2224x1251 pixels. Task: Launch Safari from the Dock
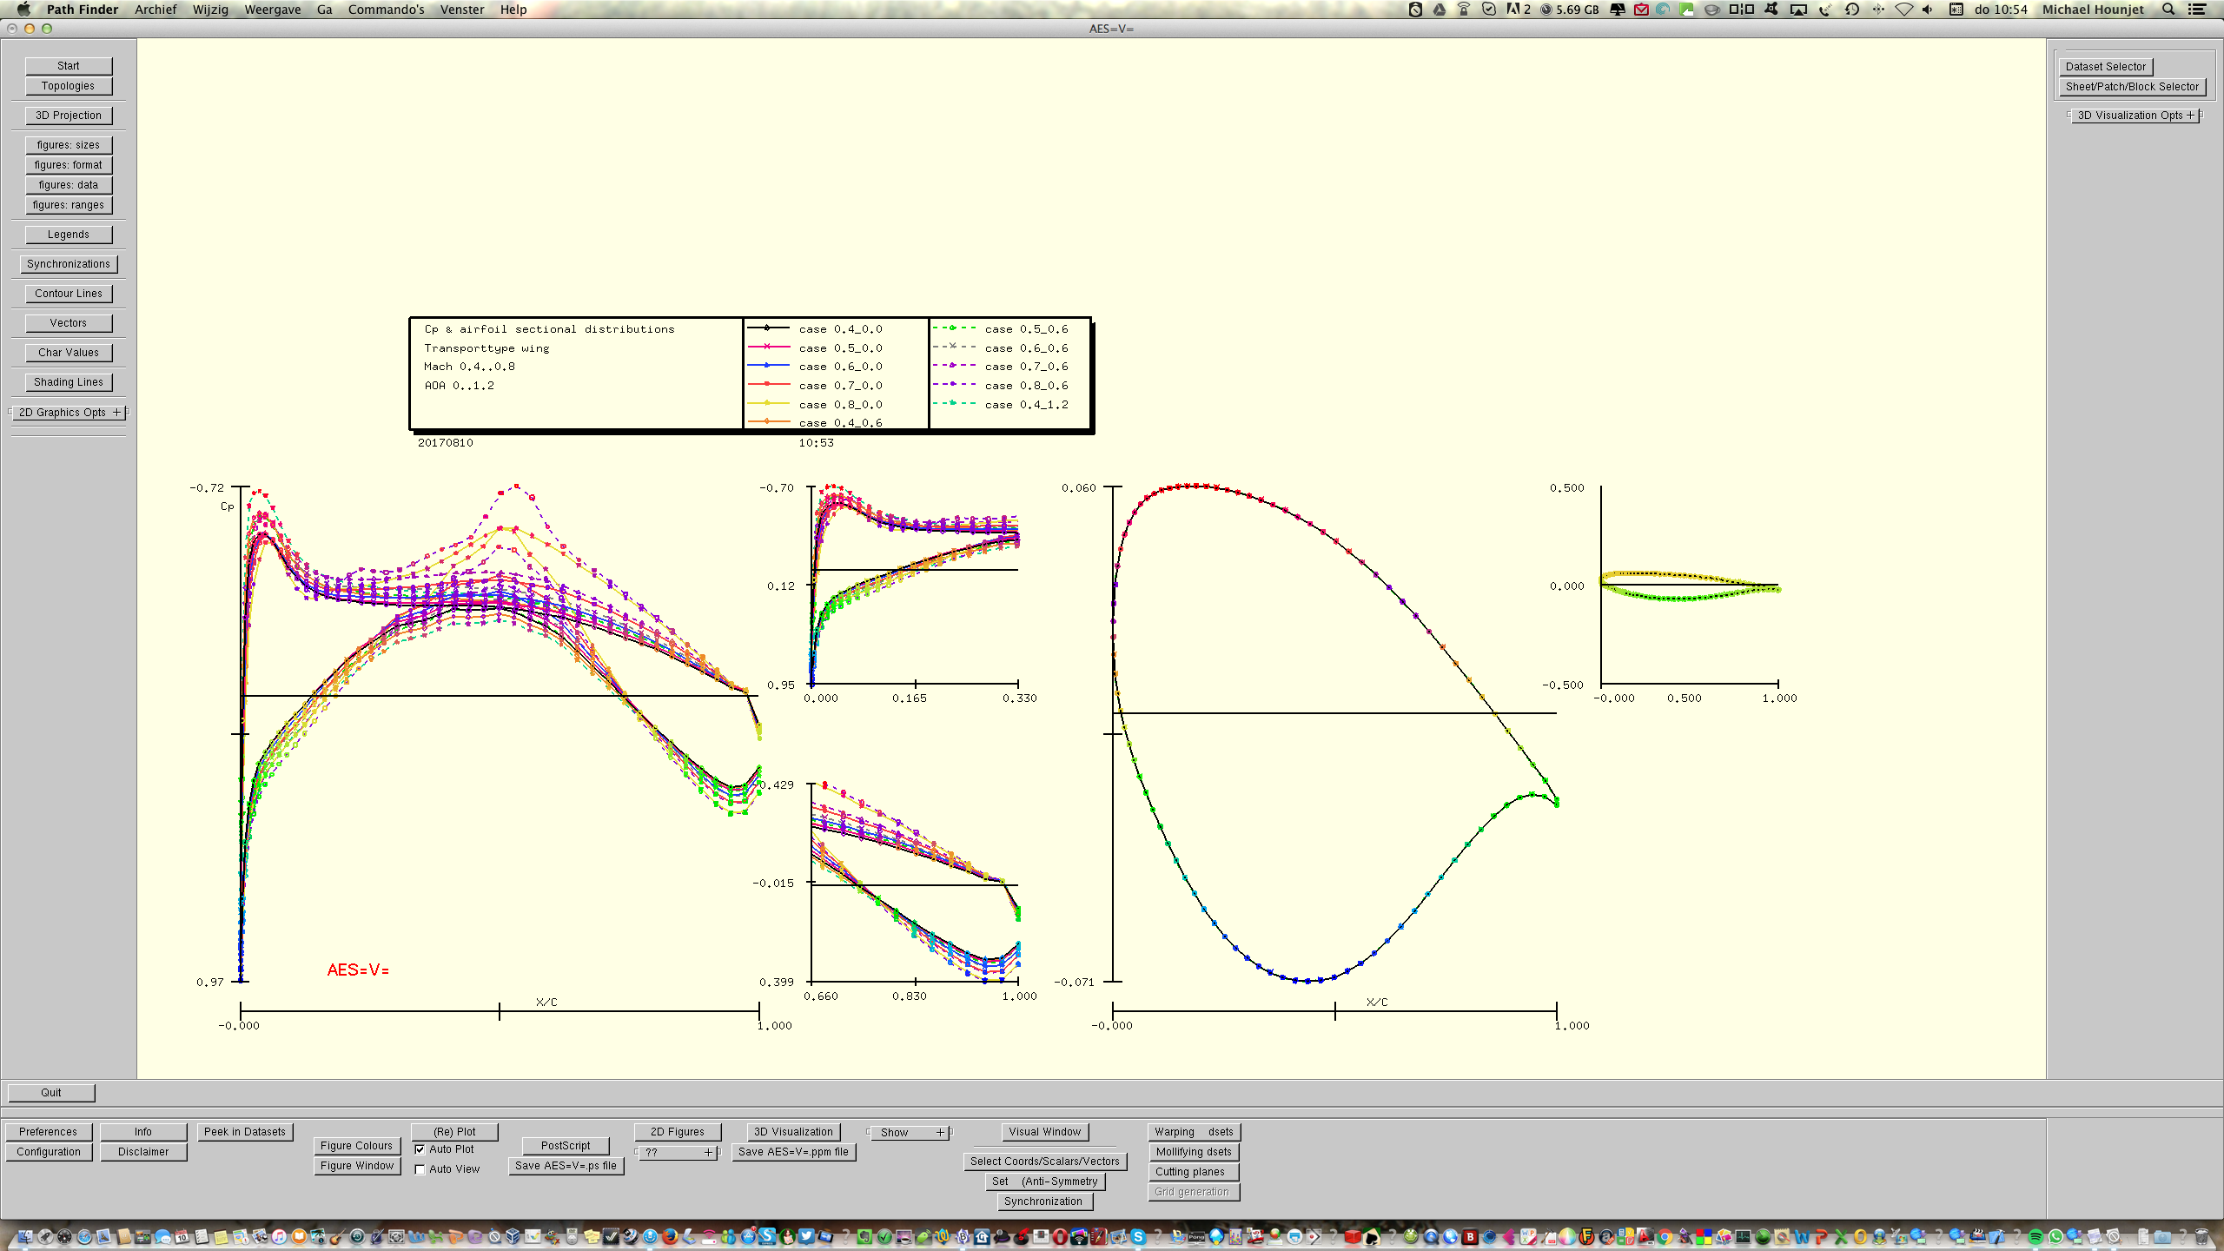(84, 1236)
